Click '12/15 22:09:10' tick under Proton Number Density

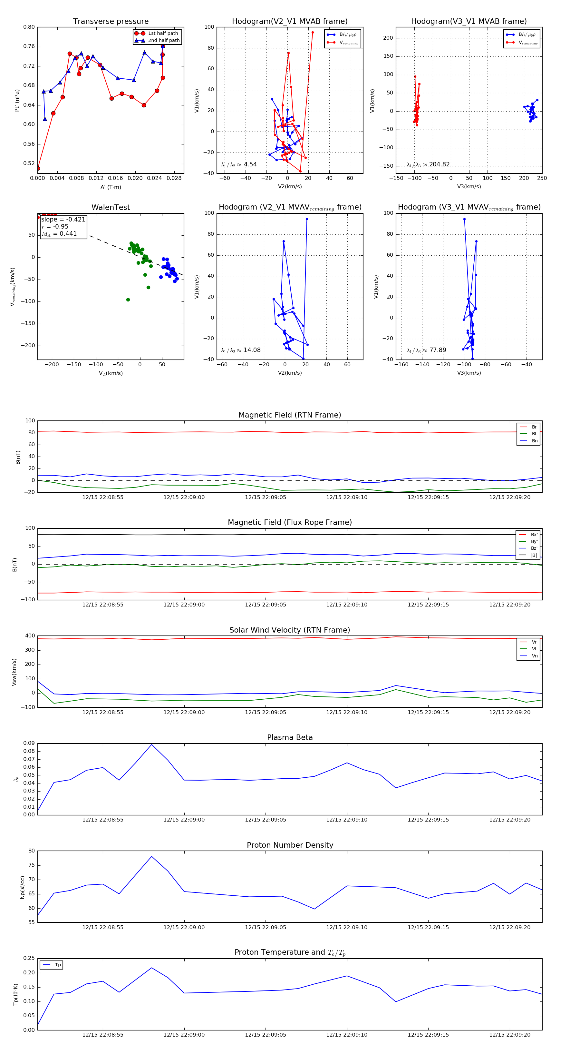pos(347,927)
